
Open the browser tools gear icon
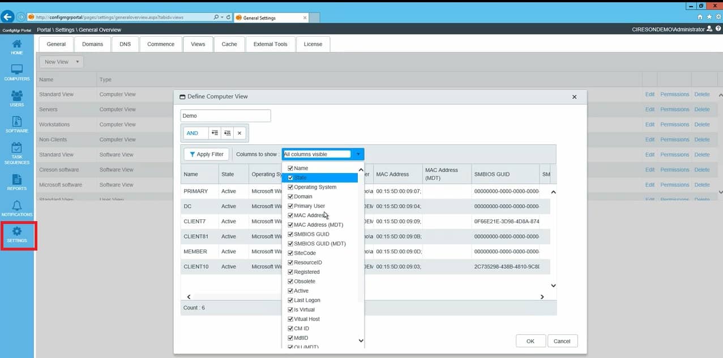pos(718,17)
